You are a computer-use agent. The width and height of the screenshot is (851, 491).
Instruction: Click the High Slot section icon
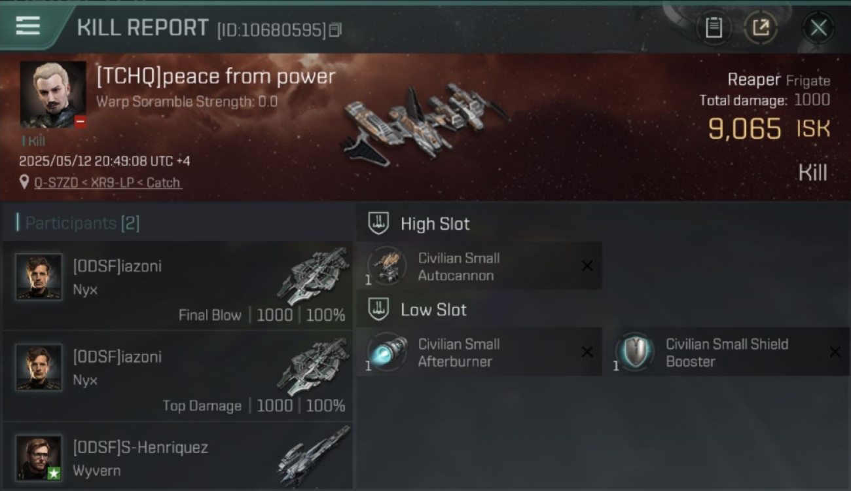coord(378,223)
